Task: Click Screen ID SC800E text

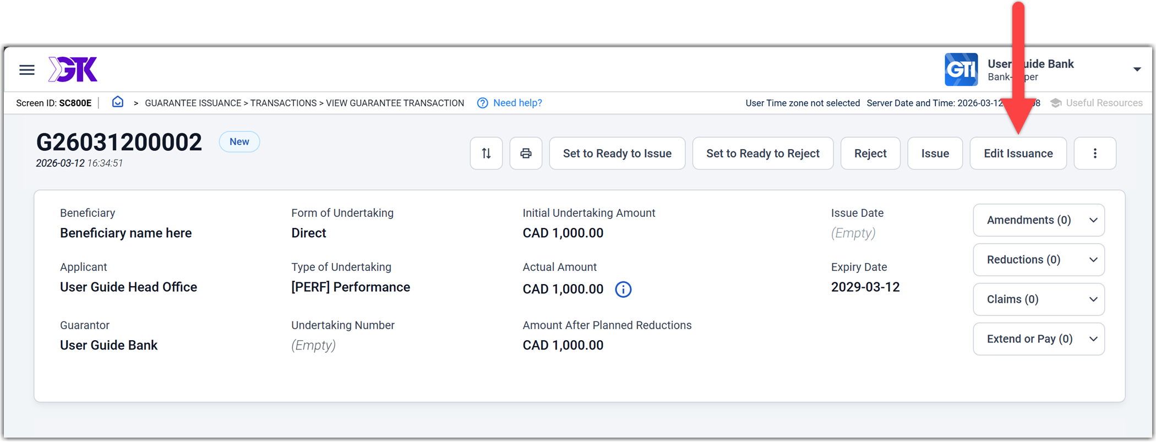Action: pyautogui.click(x=54, y=103)
